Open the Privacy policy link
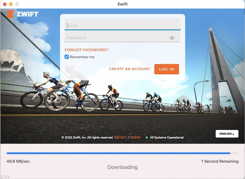Screen dimensions: 245x179 (x=120, y=138)
